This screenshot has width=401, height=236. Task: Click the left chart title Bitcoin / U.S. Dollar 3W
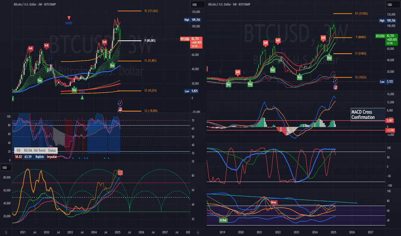(35, 4)
